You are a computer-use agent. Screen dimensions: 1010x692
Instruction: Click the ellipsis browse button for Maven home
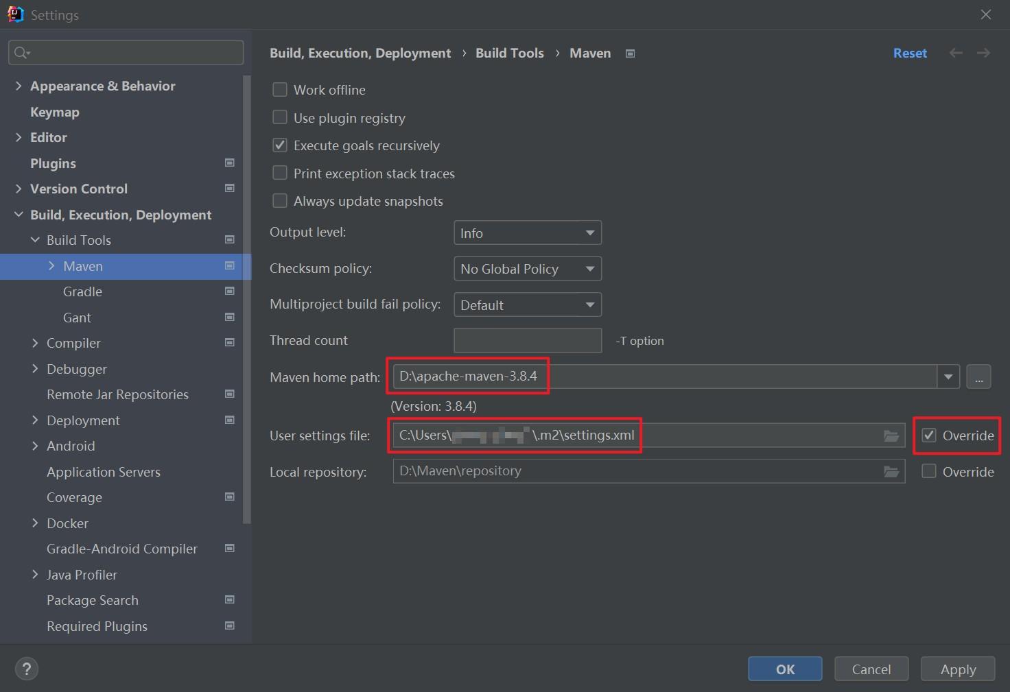(978, 377)
